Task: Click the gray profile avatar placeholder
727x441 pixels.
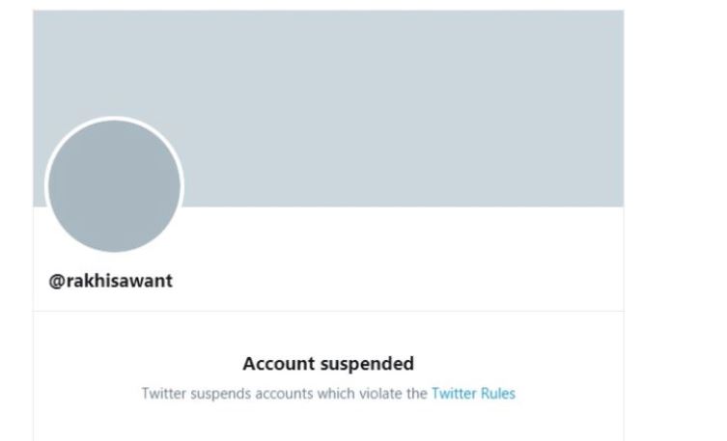Action: 114,186
